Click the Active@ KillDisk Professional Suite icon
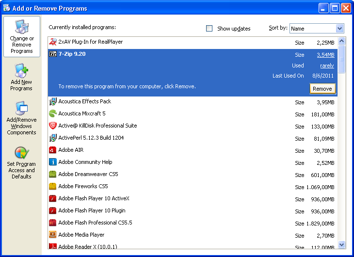354x257 pixels. point(53,126)
